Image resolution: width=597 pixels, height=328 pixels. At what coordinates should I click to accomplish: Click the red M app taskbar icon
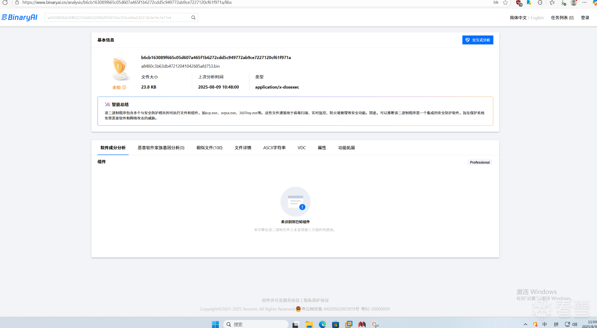point(362,325)
